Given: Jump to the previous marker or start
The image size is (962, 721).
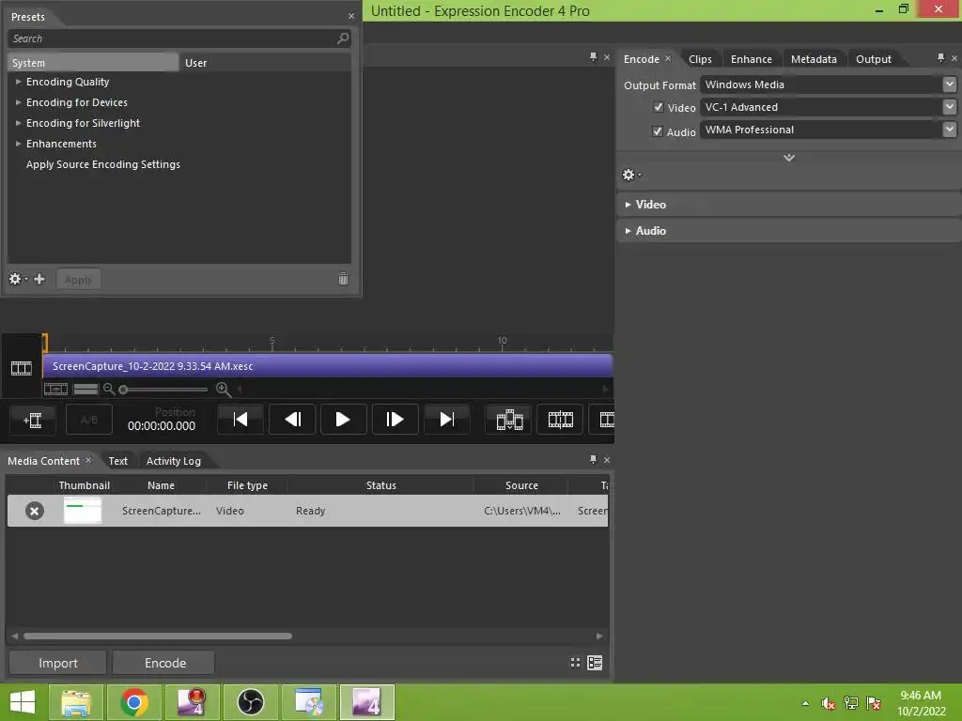Looking at the screenshot, I should point(240,420).
